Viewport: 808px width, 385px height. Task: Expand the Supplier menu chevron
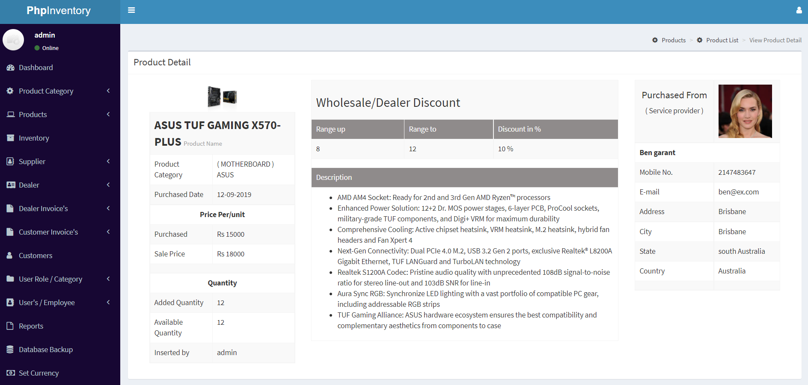[108, 162]
